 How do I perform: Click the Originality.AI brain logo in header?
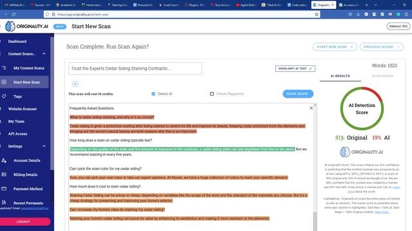(x=10, y=26)
